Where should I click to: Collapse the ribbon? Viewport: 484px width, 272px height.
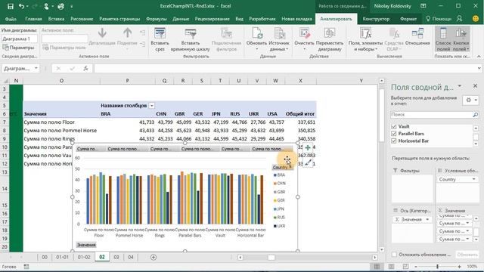[x=479, y=57]
